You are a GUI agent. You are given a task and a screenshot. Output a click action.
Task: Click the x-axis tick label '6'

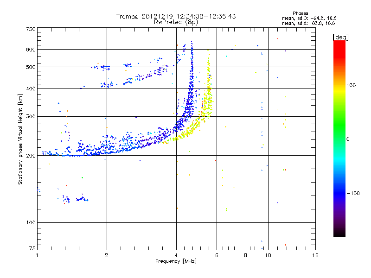pos(217,255)
